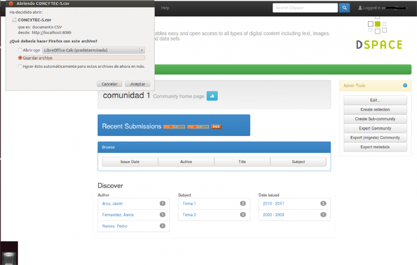Select the 'Abrir con' radio option

tap(21, 50)
